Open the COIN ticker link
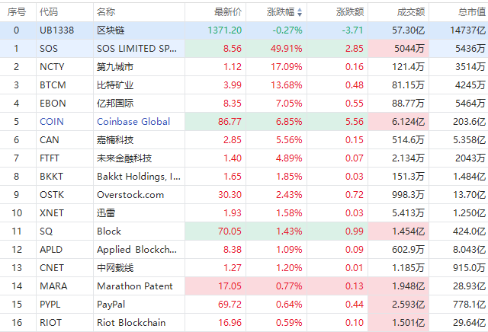This screenshot has width=488, height=332. click(52, 122)
